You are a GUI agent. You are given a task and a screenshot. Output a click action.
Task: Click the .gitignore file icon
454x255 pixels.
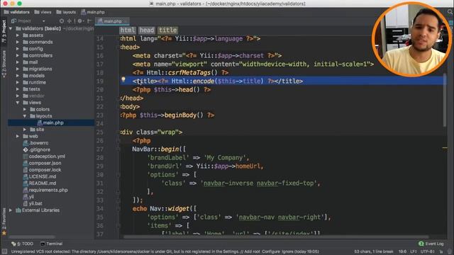pyautogui.click(x=26, y=149)
